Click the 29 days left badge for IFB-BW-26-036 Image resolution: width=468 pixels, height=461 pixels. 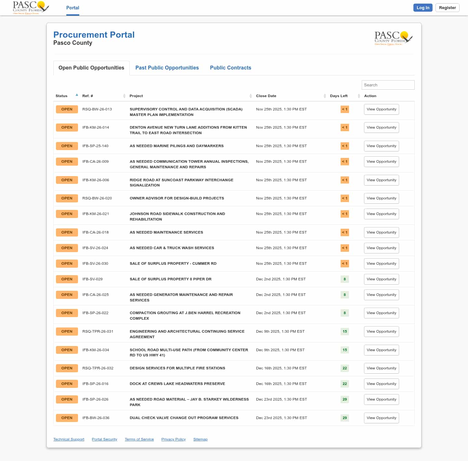pos(344,418)
